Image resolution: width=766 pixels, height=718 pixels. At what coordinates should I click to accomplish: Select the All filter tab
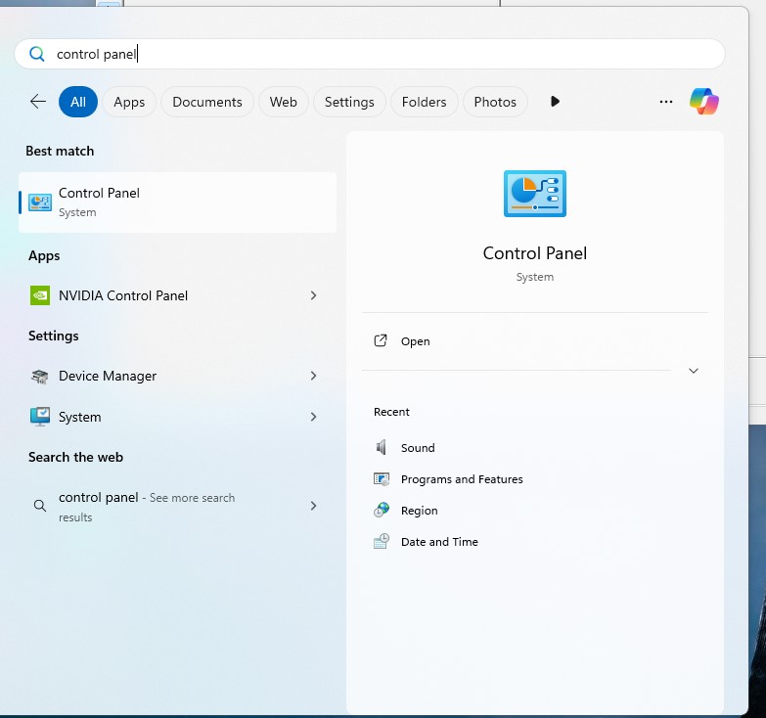(78, 102)
